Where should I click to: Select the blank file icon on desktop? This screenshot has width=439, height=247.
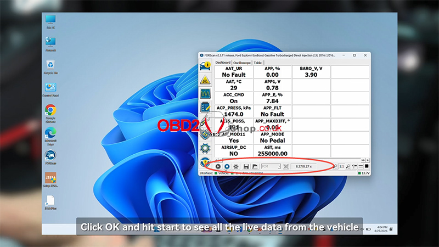tap(50, 202)
